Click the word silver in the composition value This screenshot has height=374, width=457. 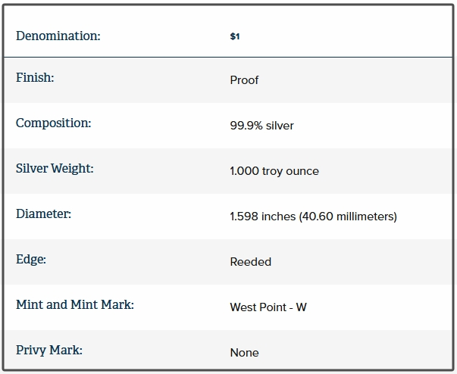tap(280, 125)
